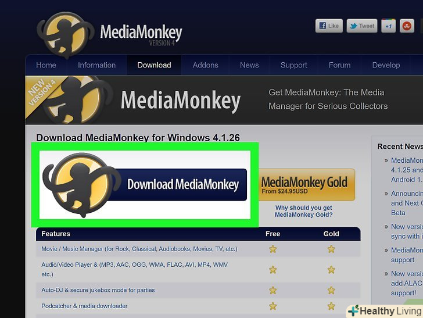Open Recent News item mentioning 'add ALAC'
This screenshot has height=318, width=423.
point(407,283)
